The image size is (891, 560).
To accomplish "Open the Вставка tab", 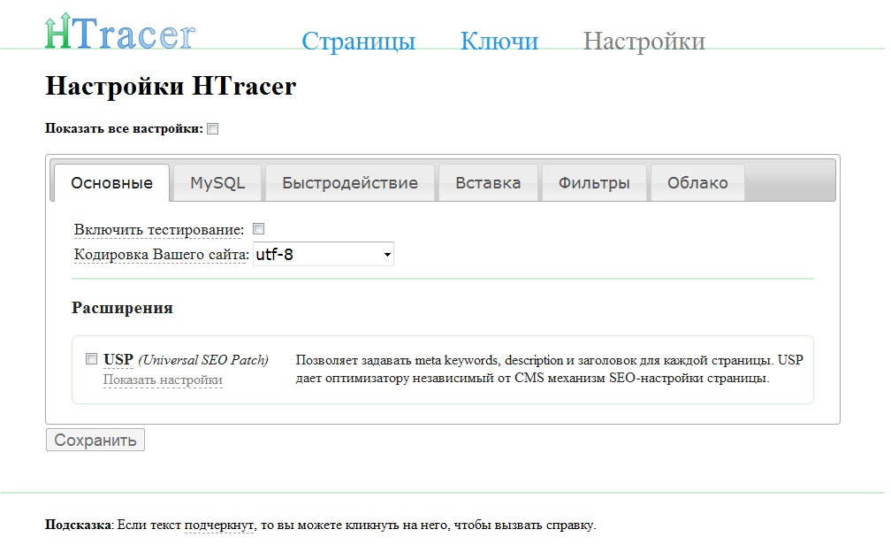I will tap(487, 181).
